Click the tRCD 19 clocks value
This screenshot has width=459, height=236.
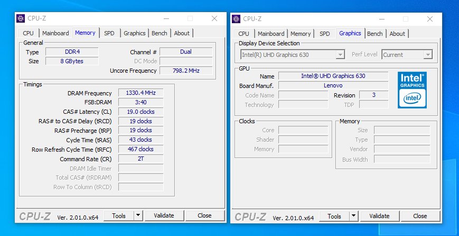tap(141, 121)
